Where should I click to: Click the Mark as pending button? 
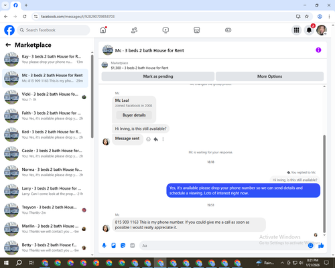tap(158, 76)
